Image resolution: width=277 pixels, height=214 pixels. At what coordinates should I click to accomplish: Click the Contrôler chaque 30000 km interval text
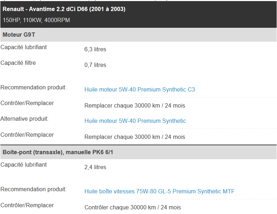pos(132,208)
